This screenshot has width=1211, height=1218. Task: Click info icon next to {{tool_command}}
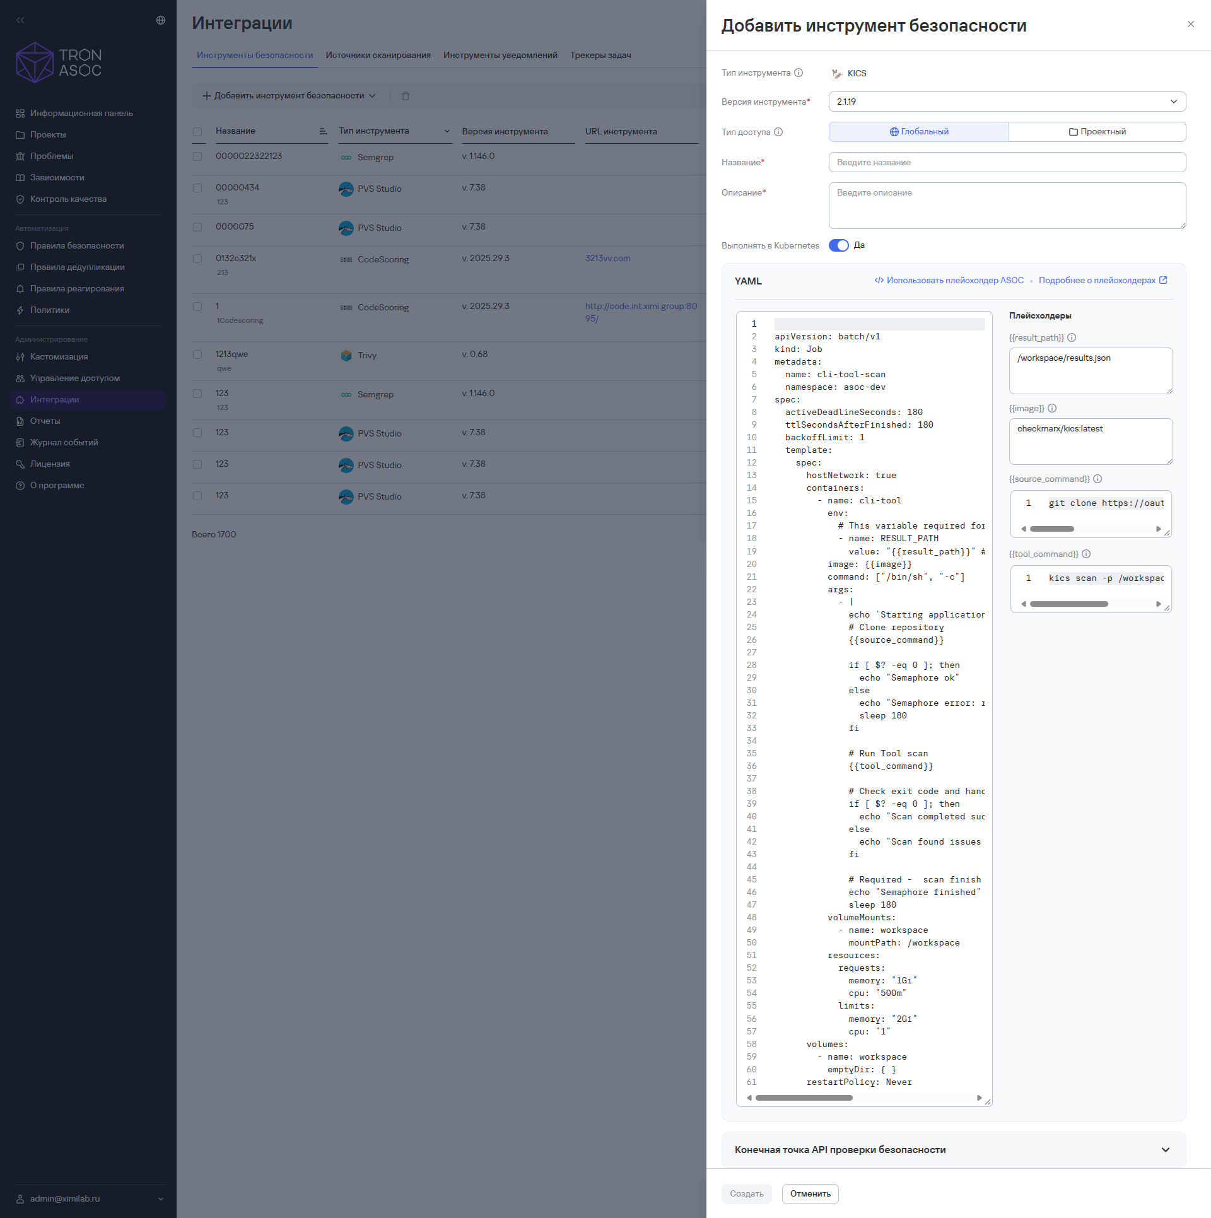(1086, 554)
